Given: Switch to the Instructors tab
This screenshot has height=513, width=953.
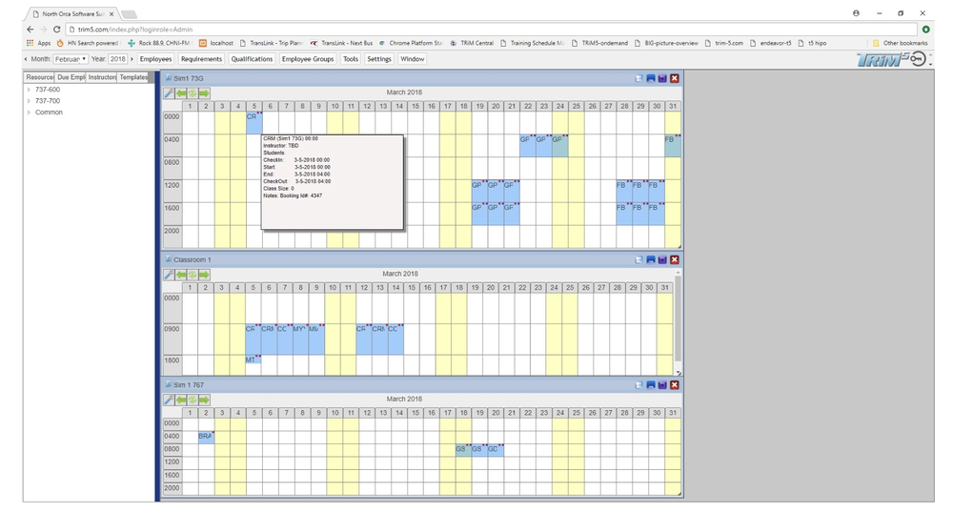Looking at the screenshot, I should [102, 77].
